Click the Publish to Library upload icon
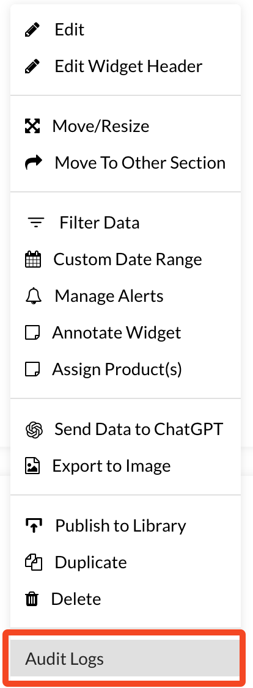253x688 pixels. pos(34,525)
